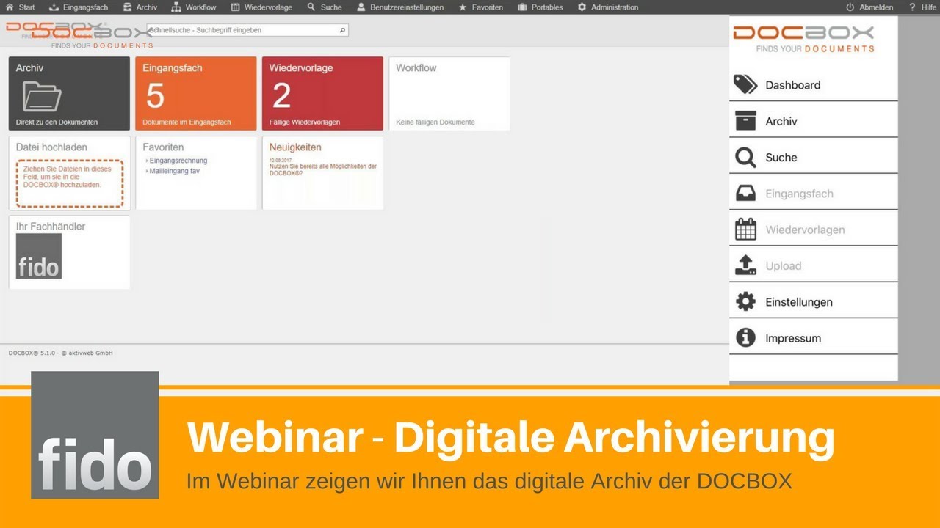Click Abmelden to log out
Screen dimensions: 940x528
(869, 7)
